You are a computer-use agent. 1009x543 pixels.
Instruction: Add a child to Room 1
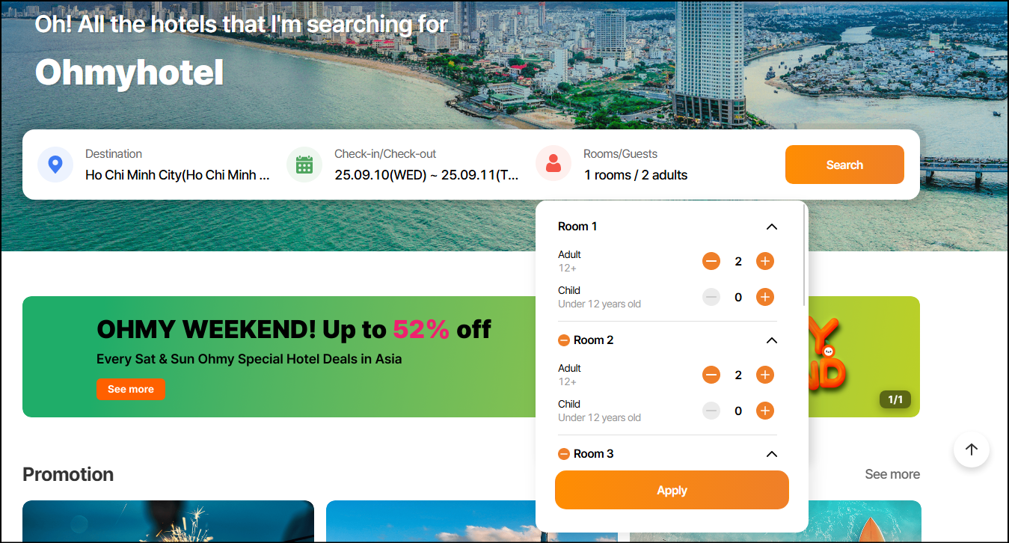(x=764, y=297)
